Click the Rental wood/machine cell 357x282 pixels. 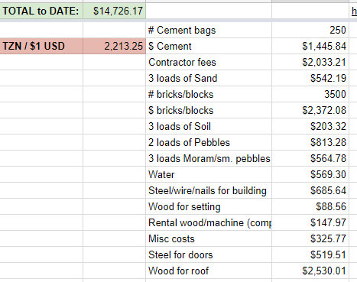point(209,222)
